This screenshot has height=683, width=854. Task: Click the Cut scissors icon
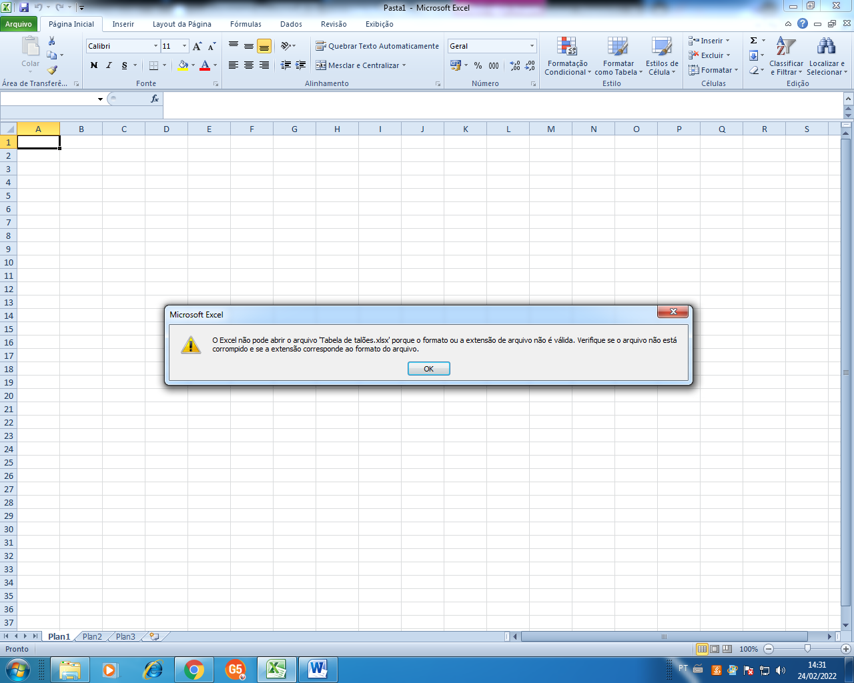pos(52,41)
